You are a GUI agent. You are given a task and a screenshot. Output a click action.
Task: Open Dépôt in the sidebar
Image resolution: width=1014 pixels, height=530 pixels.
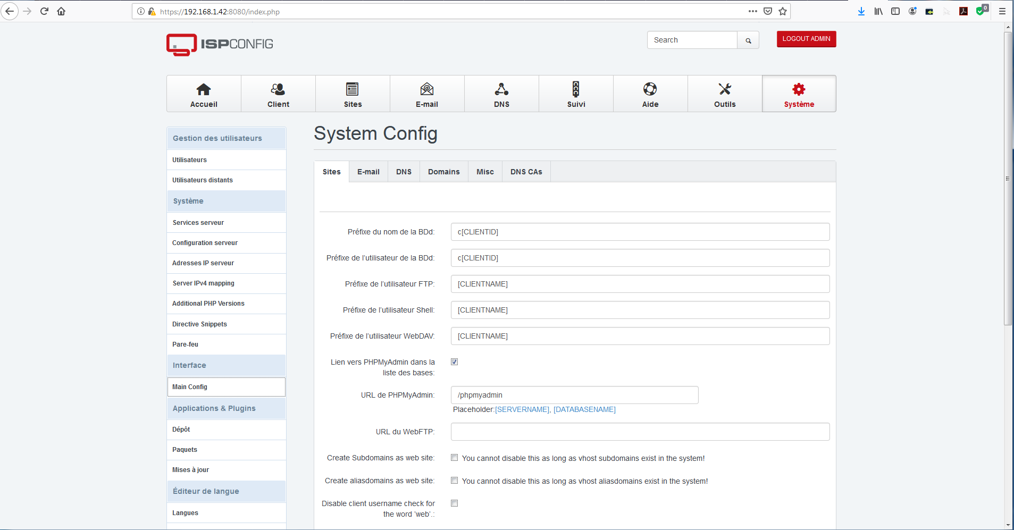point(227,430)
